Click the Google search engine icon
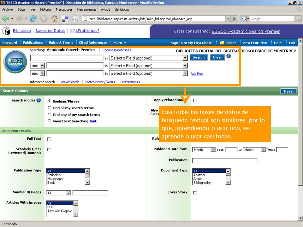Viewport: 303px width, 227px height. coord(244,19)
